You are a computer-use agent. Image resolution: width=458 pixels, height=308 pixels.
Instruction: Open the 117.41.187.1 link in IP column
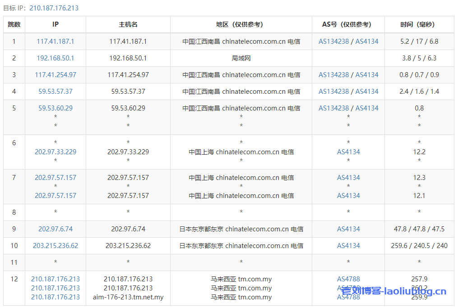click(56, 41)
